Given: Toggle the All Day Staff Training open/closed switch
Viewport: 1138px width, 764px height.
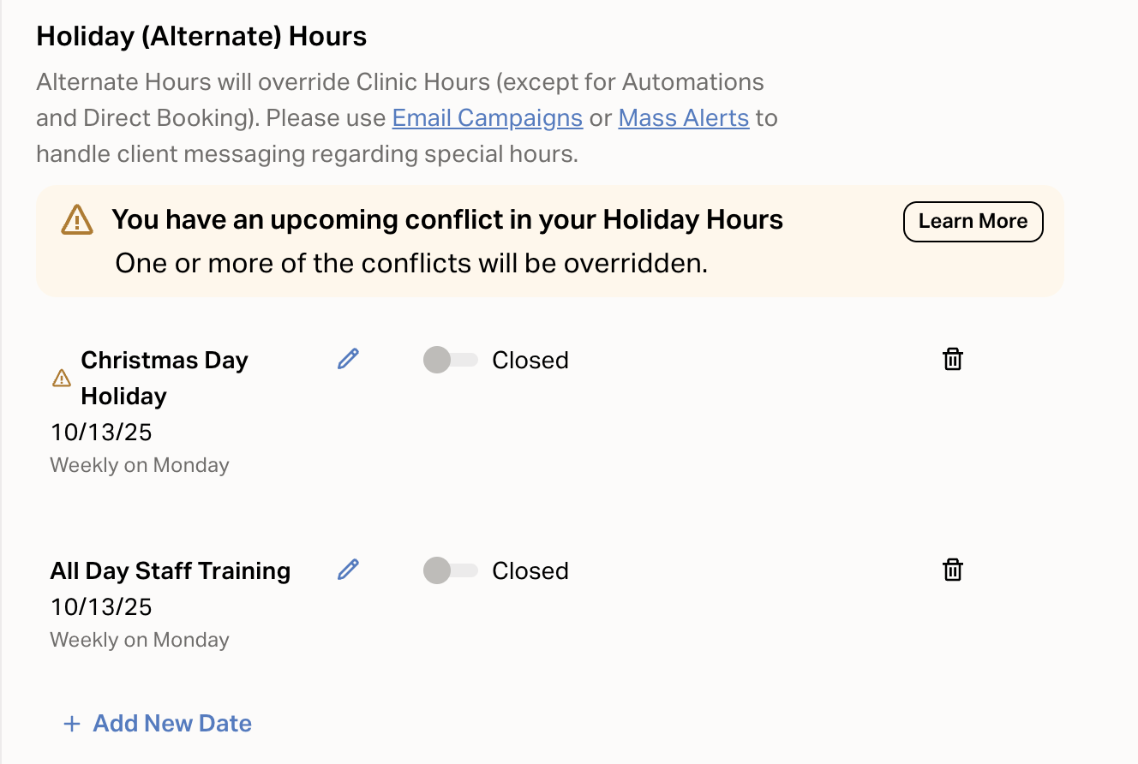Looking at the screenshot, I should click(x=450, y=570).
